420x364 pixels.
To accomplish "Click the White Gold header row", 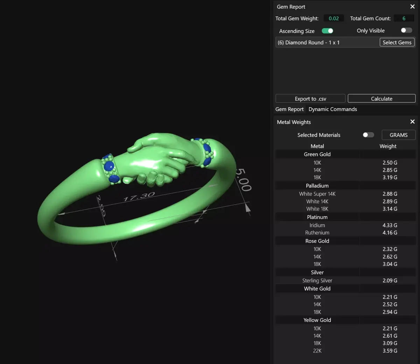I will coord(345,289).
